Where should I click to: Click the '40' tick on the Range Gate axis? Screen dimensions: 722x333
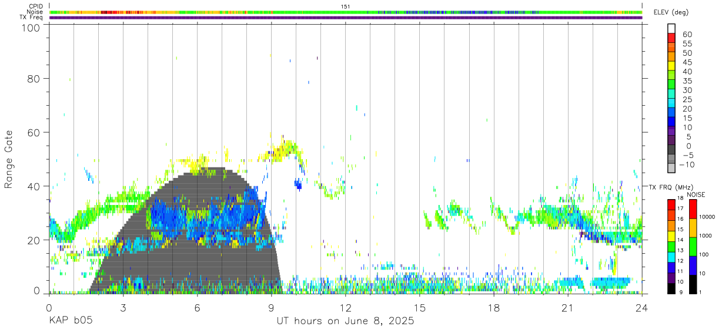[x=35, y=186]
